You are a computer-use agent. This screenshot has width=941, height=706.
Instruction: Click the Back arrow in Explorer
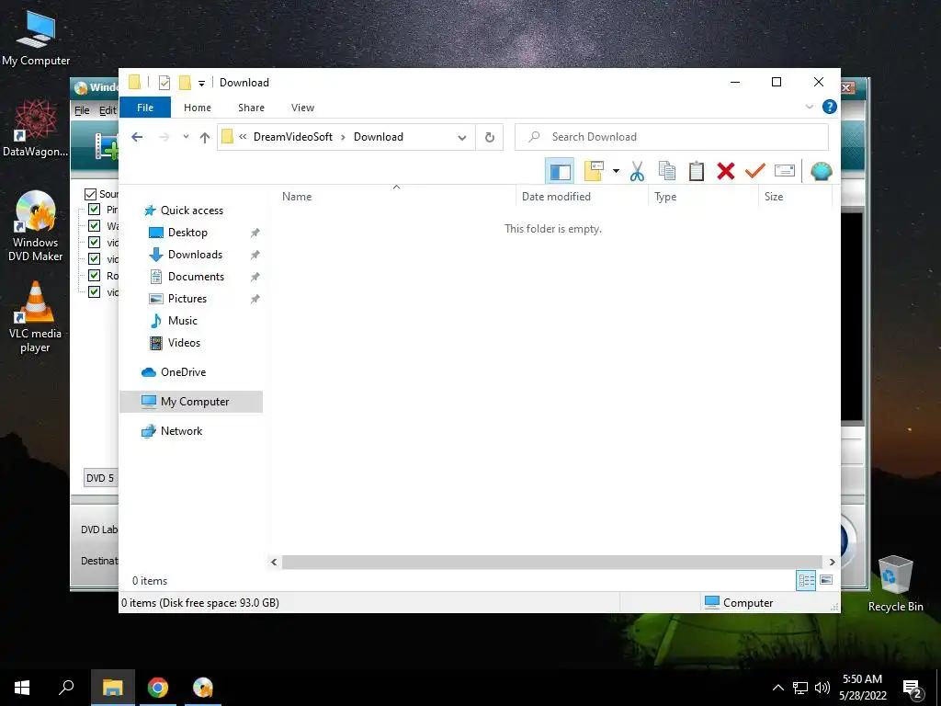pyautogui.click(x=137, y=137)
